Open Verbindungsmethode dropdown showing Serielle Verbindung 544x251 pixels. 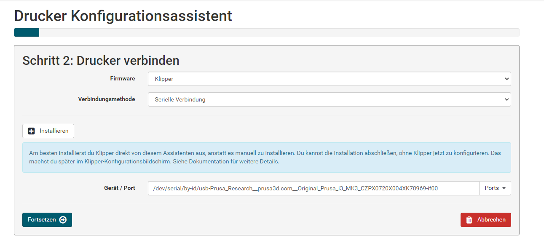(329, 99)
